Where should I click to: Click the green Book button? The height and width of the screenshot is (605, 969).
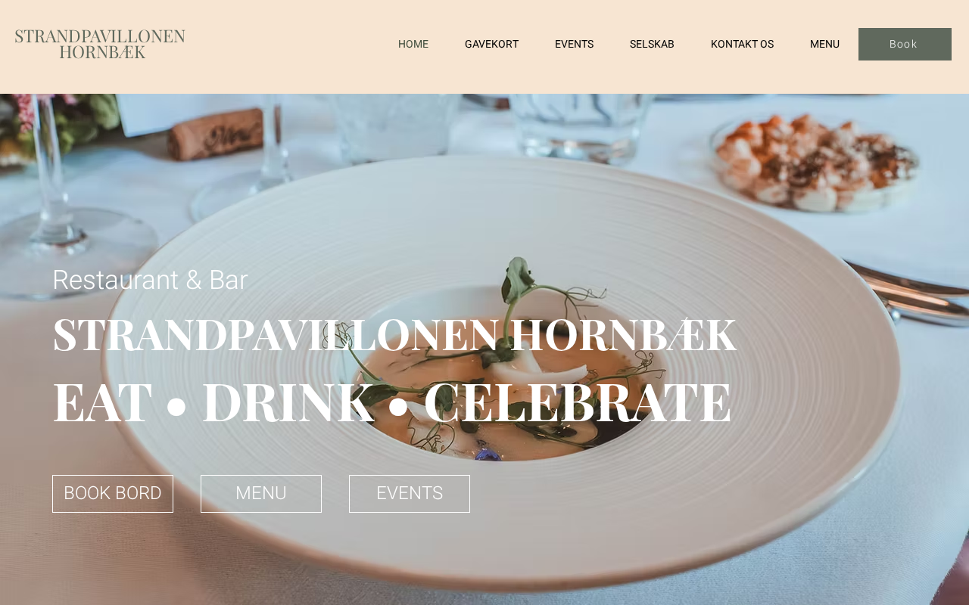pyautogui.click(x=905, y=44)
